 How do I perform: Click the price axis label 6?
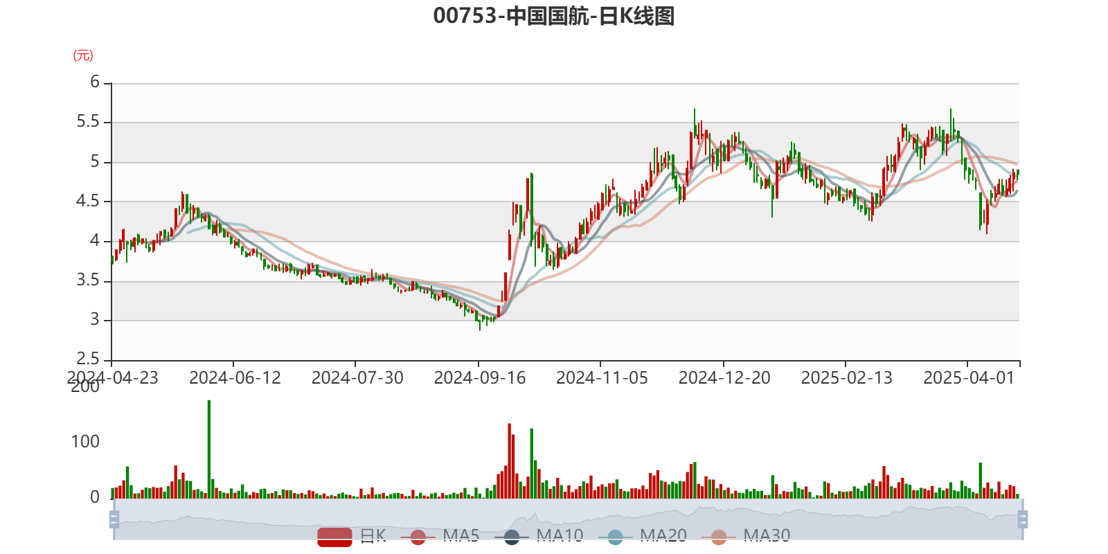click(x=95, y=82)
